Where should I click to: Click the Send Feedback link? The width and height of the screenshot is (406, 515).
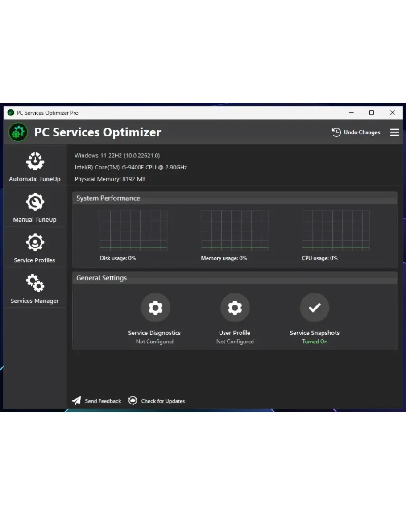(x=103, y=401)
